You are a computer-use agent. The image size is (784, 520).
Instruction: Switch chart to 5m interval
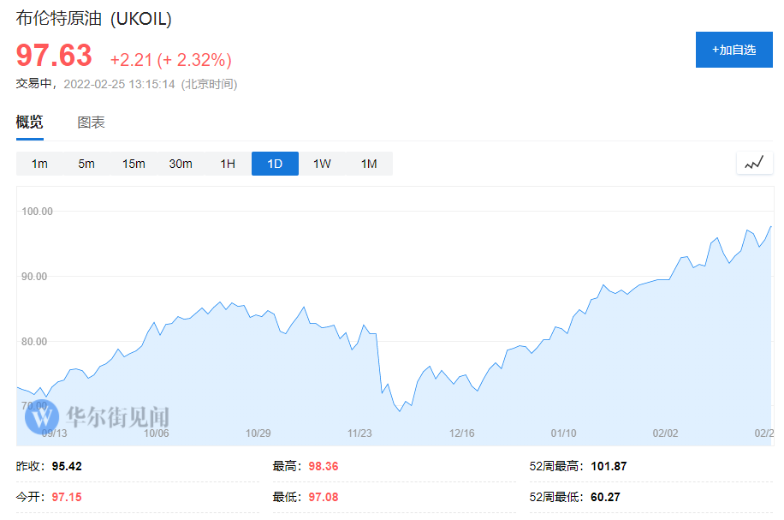(86, 164)
